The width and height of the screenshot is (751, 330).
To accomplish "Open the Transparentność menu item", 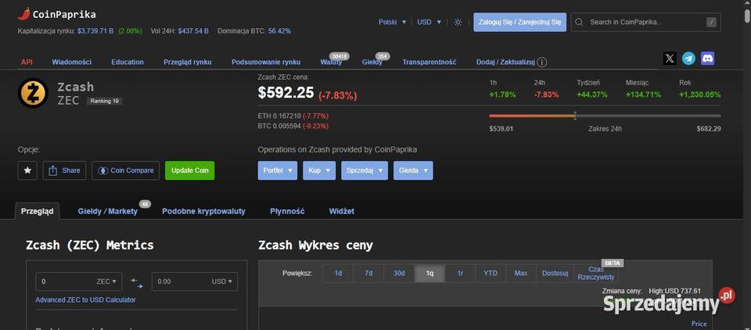I will tap(429, 63).
